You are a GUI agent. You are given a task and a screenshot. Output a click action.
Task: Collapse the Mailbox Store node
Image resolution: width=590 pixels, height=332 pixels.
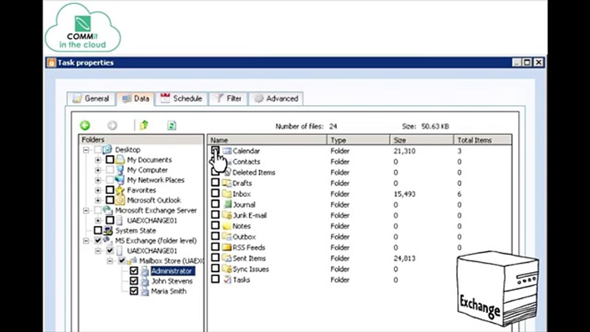pyautogui.click(x=110, y=261)
